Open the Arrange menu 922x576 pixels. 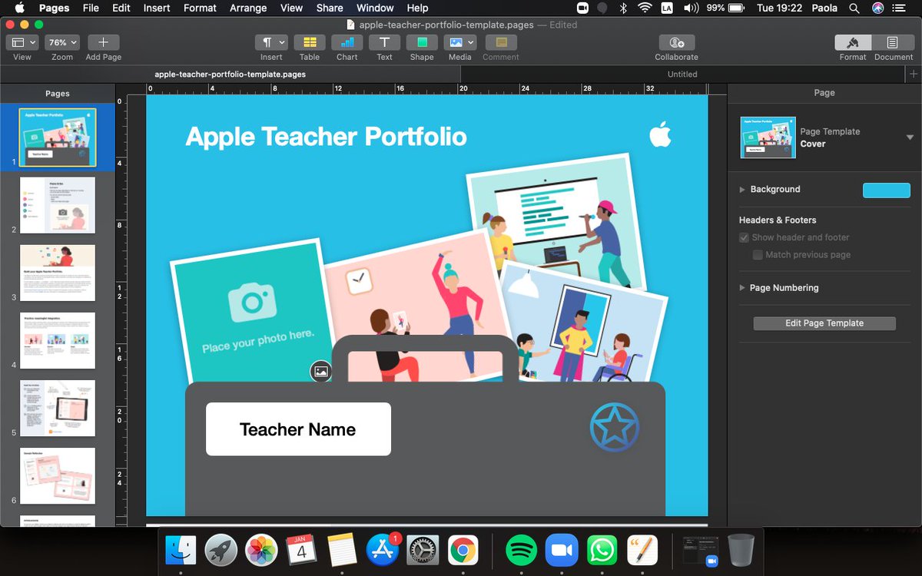(x=247, y=8)
